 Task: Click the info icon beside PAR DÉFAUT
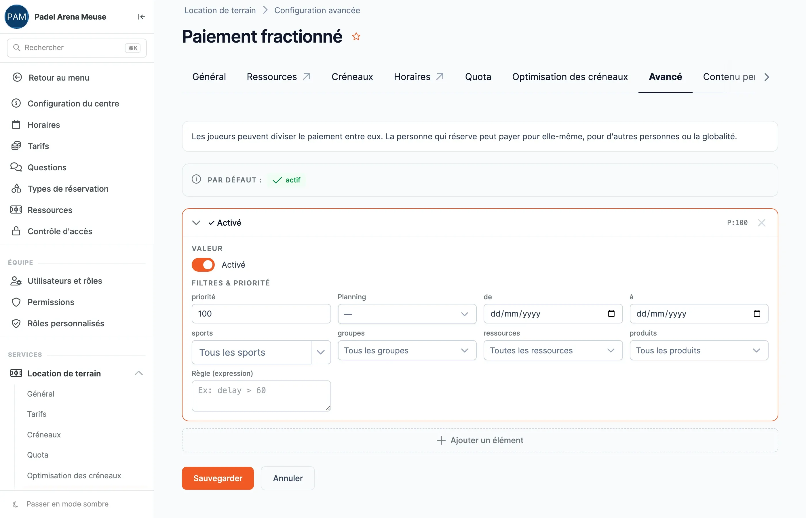pyautogui.click(x=196, y=179)
